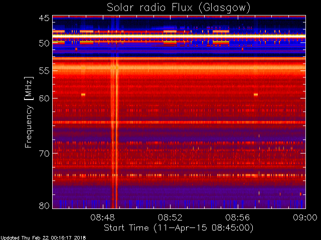Click the 80 frequency tick label
Image resolution: width=321 pixels, height=240 pixels.
(44, 205)
